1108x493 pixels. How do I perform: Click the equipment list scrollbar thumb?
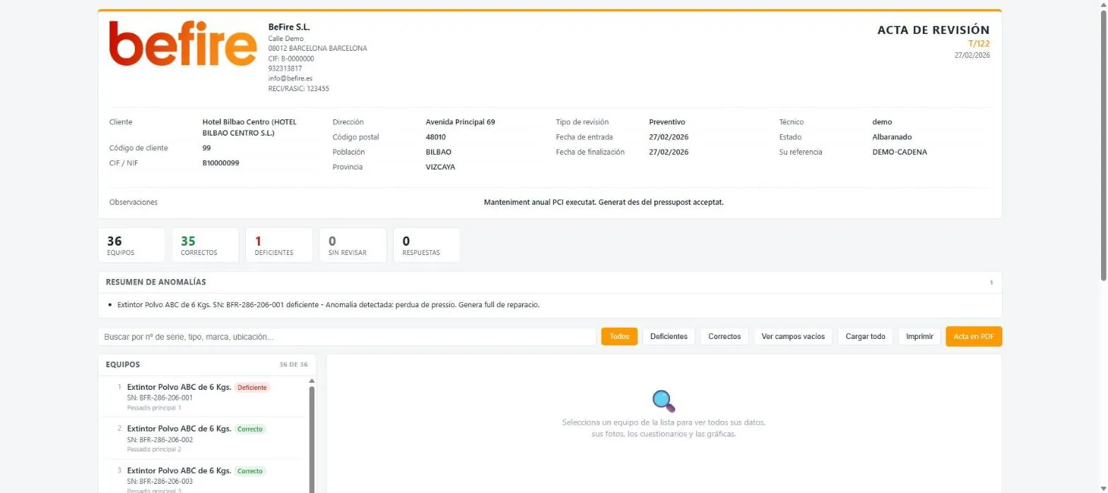click(x=312, y=439)
